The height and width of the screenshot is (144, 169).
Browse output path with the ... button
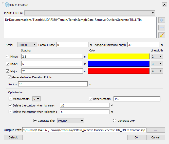click(x=156, y=130)
